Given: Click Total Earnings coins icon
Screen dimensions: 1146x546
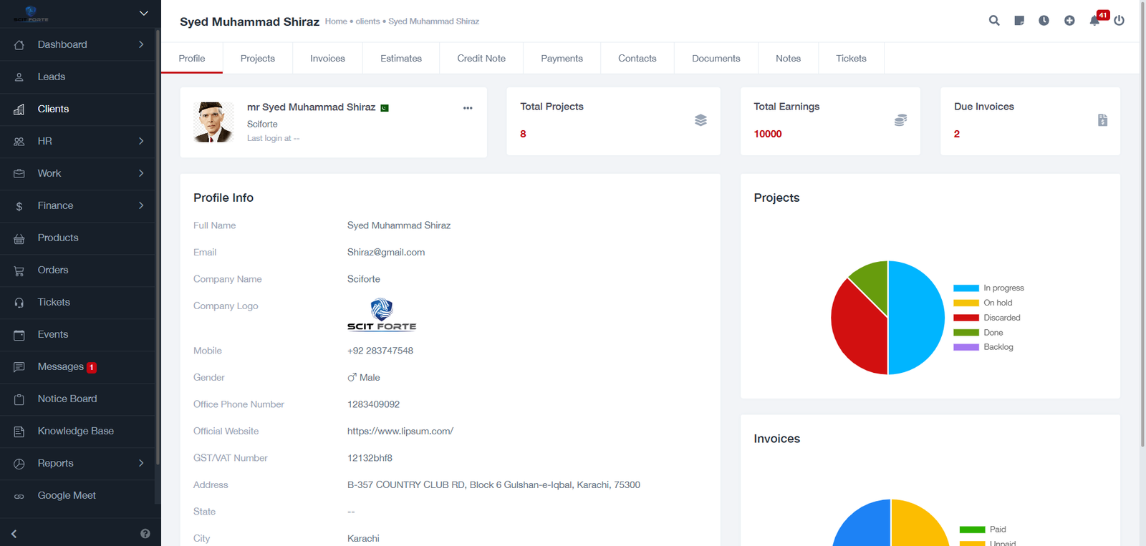Looking at the screenshot, I should coord(900,120).
